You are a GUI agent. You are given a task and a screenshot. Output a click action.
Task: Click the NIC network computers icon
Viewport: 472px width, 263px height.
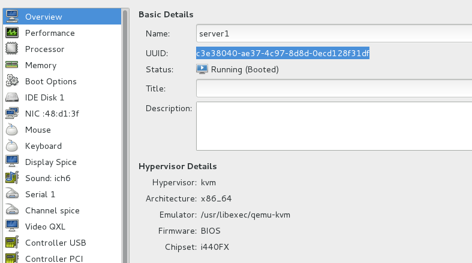[x=12, y=114]
